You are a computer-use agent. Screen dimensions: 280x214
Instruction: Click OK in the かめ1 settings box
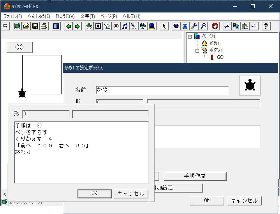[207, 201]
